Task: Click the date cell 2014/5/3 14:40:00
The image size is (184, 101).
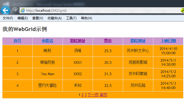Action: pyautogui.click(x=168, y=86)
